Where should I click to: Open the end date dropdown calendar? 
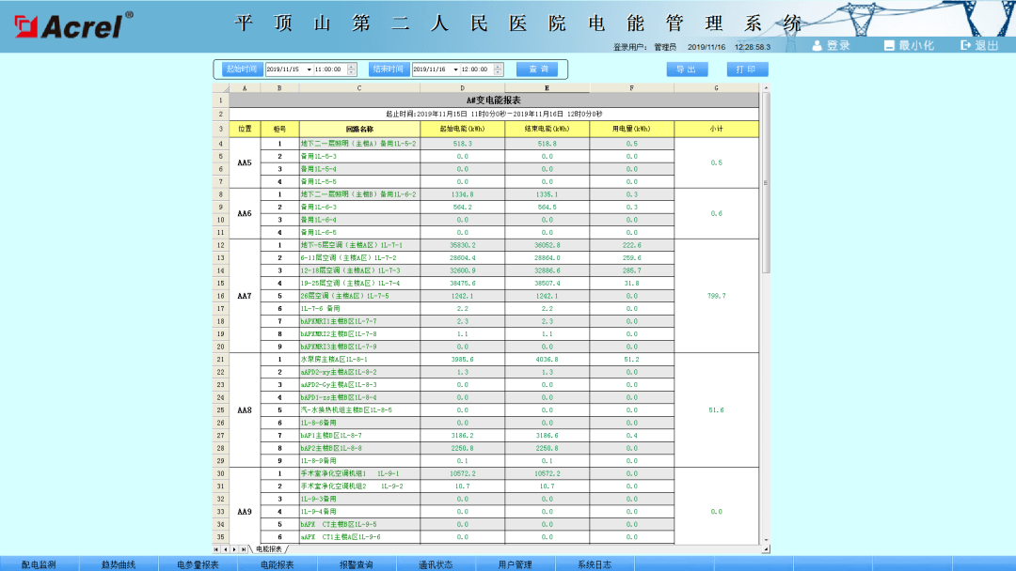(x=455, y=69)
